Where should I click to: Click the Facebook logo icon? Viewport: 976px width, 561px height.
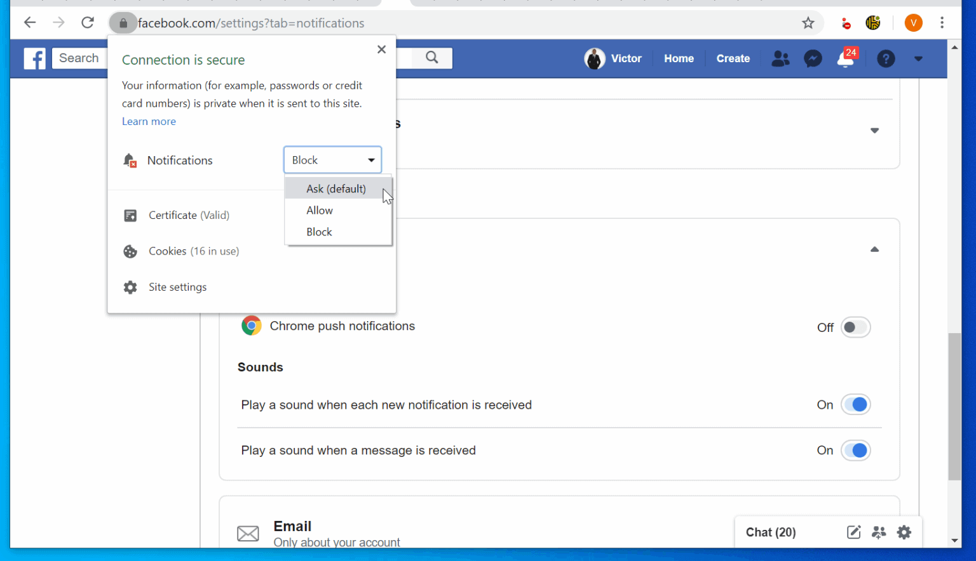click(x=34, y=58)
